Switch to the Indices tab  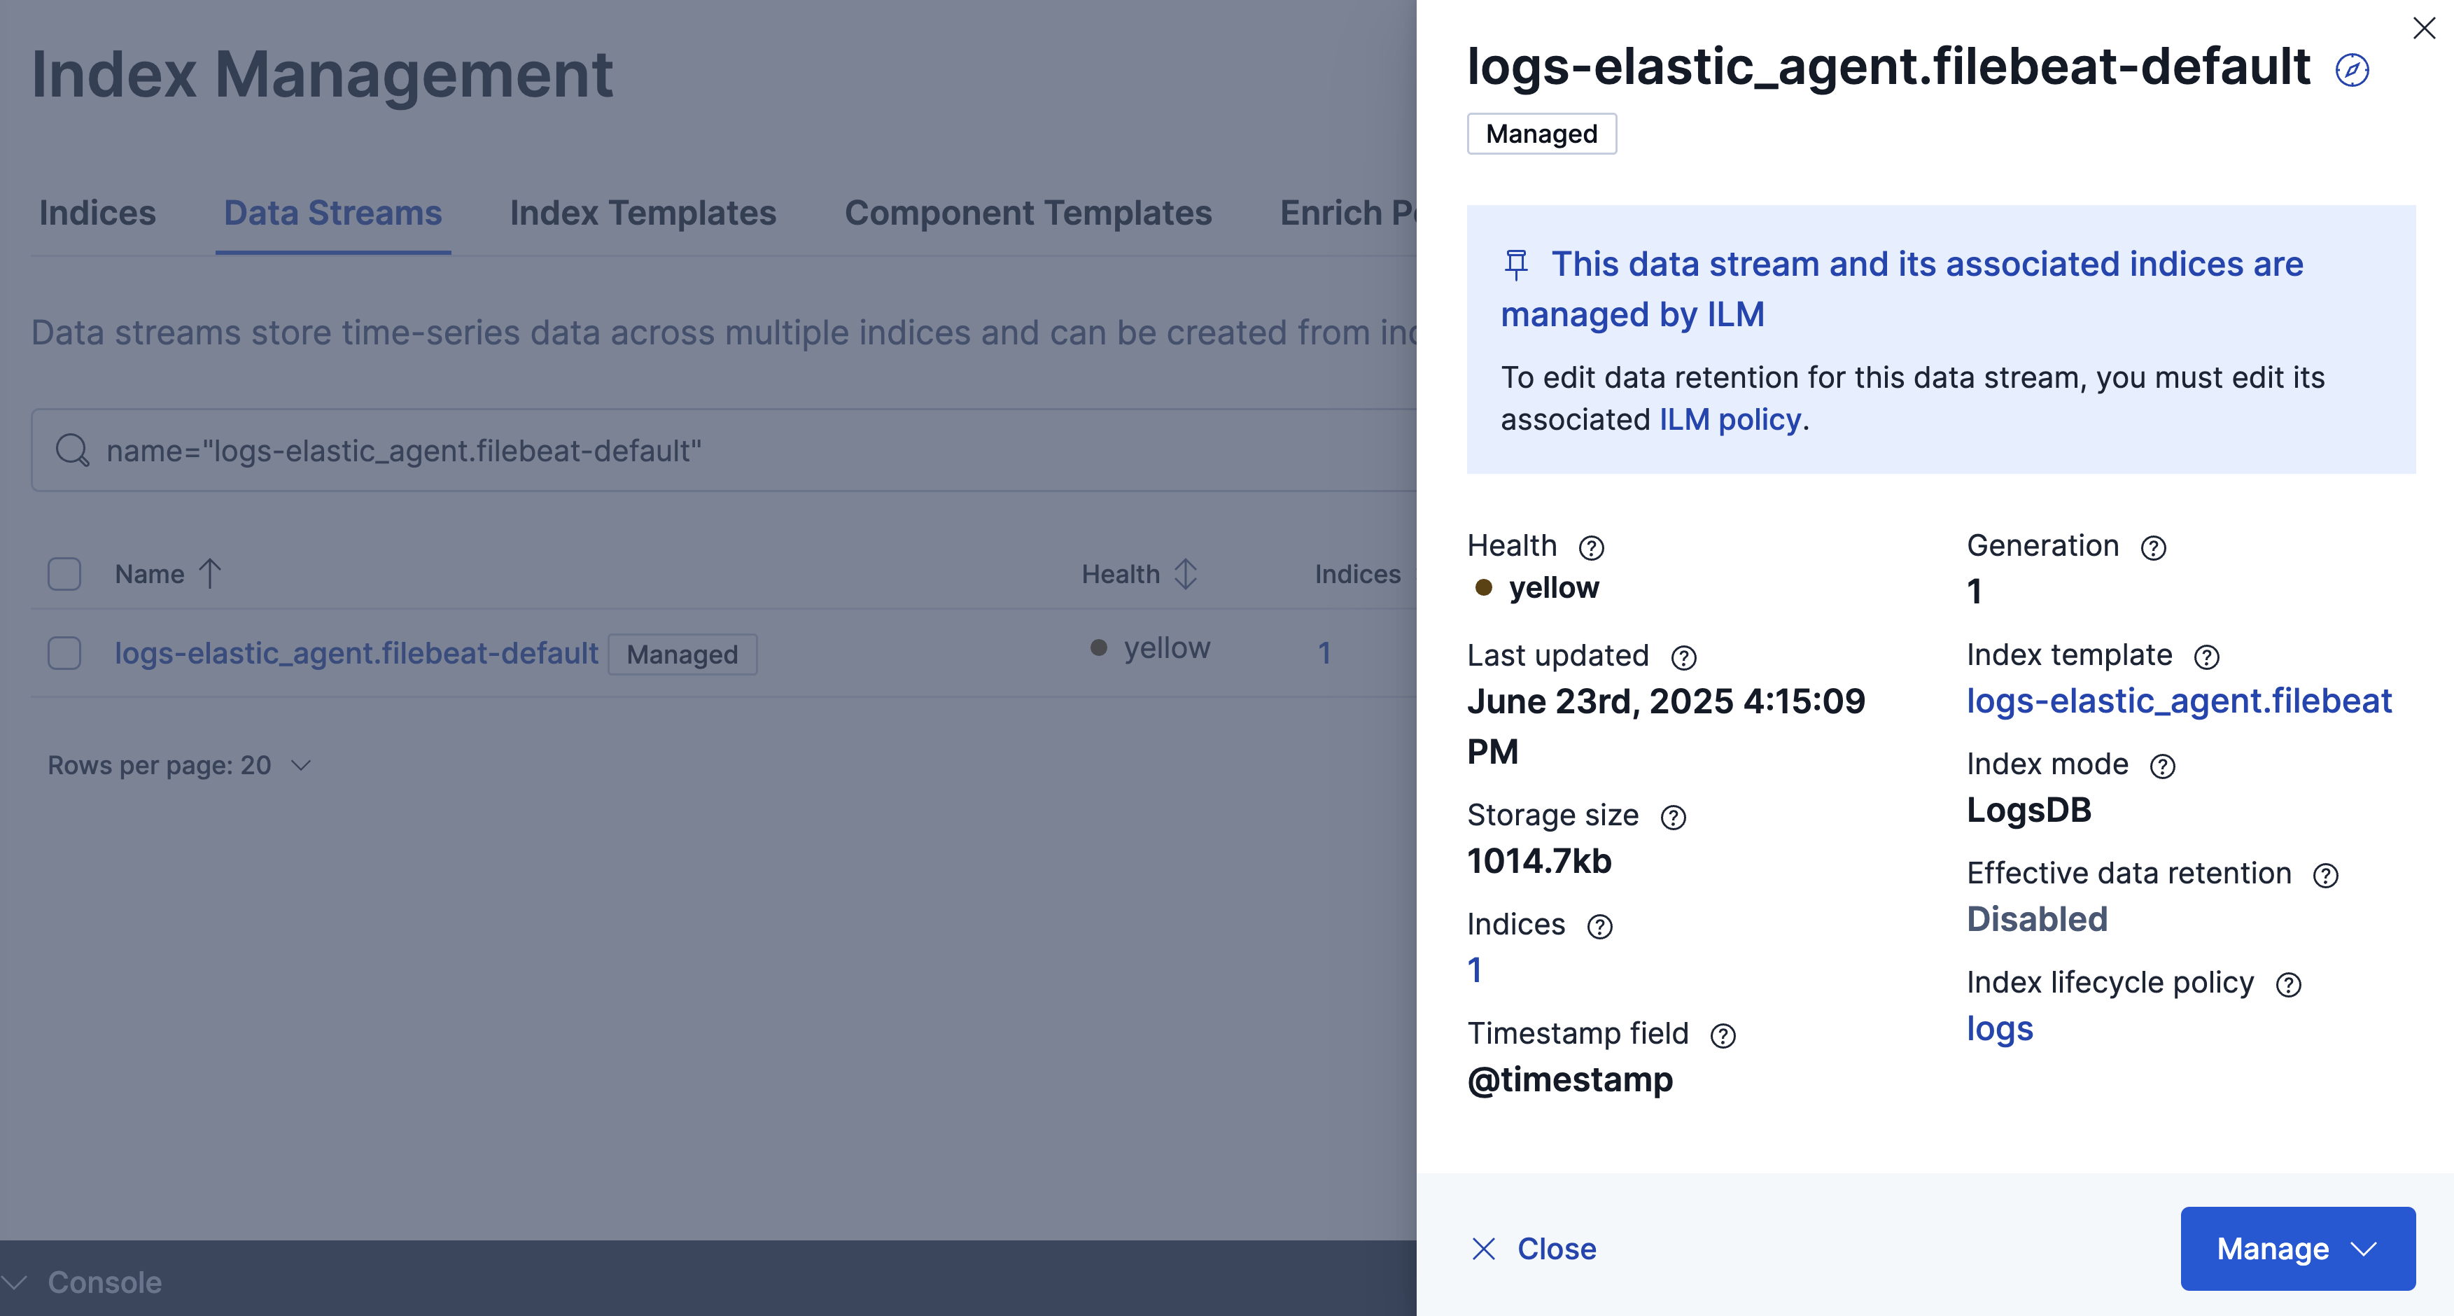coord(97,213)
